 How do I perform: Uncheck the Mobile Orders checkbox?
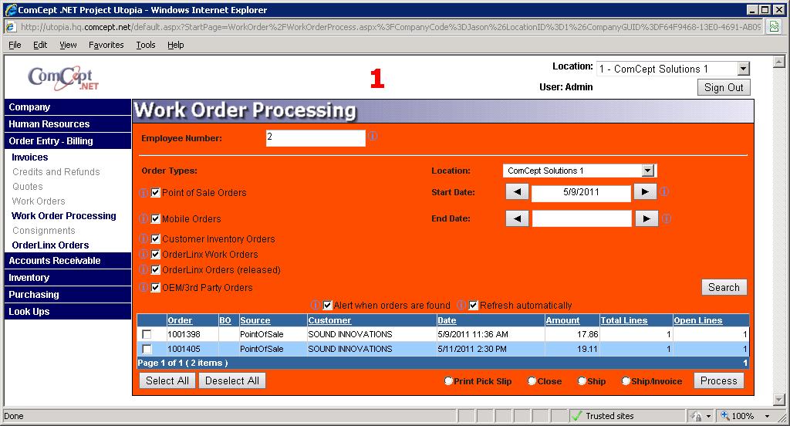coord(156,219)
